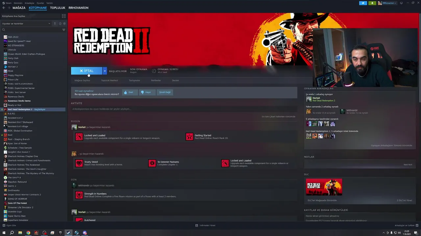Image resolution: width=421 pixels, height=236 pixels.
Task: Open the Oyunlar menu
Action: (40, 3)
